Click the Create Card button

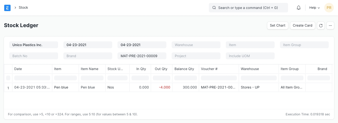[302, 26]
